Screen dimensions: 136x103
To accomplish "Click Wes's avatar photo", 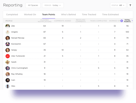I will point(8,86).
